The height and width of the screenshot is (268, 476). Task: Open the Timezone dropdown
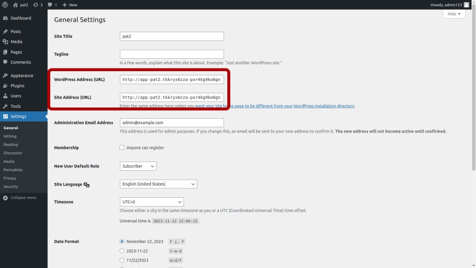click(x=152, y=201)
